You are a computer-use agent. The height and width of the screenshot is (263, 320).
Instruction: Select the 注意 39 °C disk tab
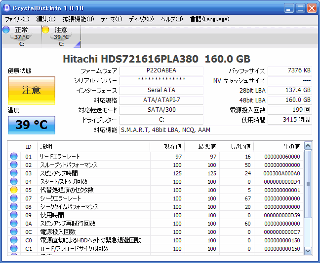(61, 36)
